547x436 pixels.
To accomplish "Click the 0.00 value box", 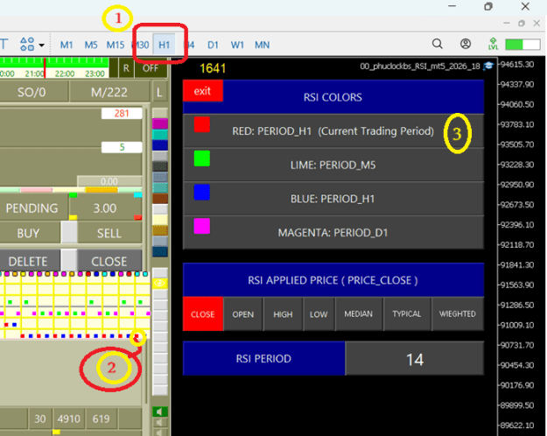I will pos(109,181).
